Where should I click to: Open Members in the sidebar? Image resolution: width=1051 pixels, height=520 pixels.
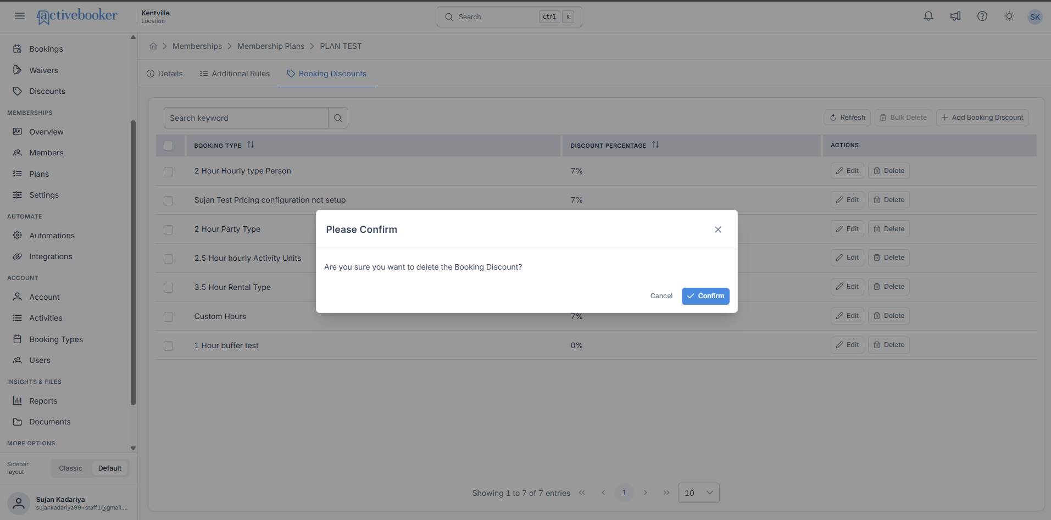46,153
